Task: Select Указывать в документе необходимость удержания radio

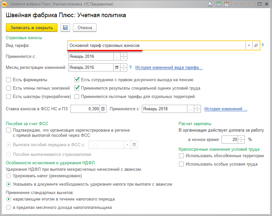Action: (8, 184)
